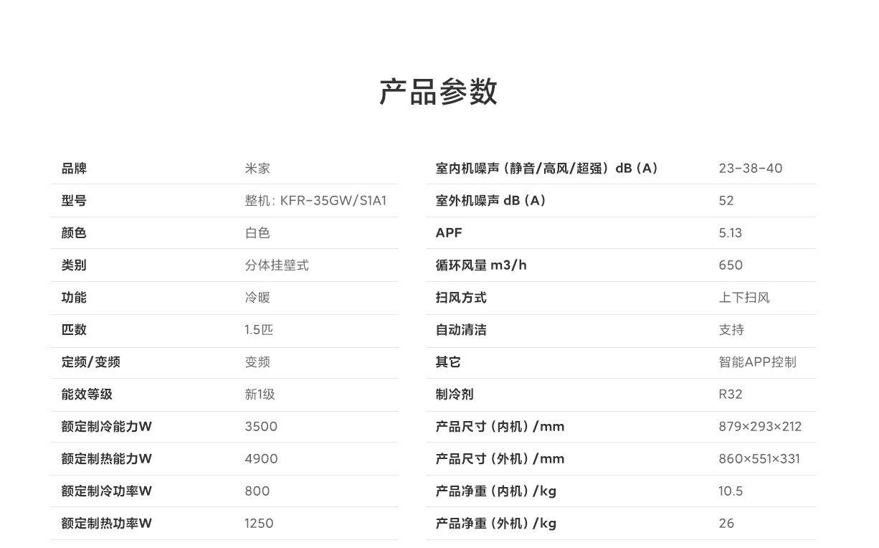Select the 品牌 row label
Image resolution: width=879 pixels, height=548 pixels.
(74, 169)
